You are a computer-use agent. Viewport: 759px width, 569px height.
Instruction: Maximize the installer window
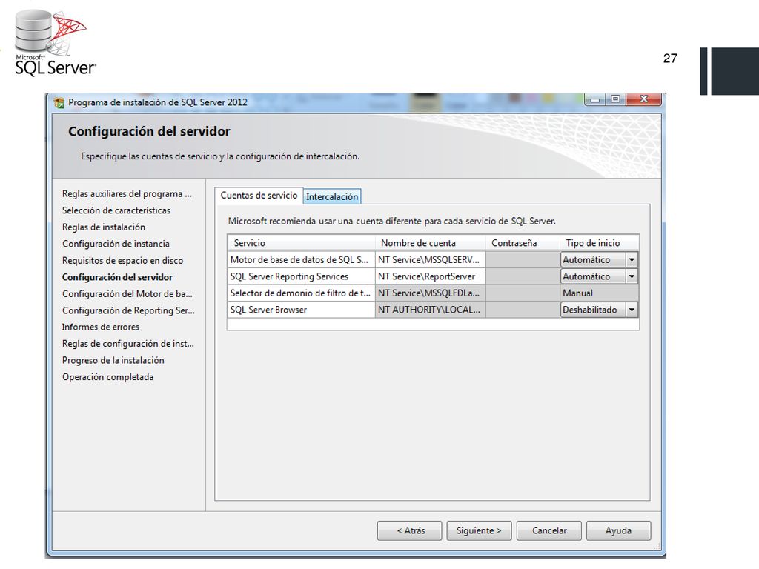(615, 99)
